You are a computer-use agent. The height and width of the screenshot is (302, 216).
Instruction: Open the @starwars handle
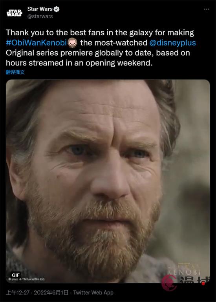point(40,16)
